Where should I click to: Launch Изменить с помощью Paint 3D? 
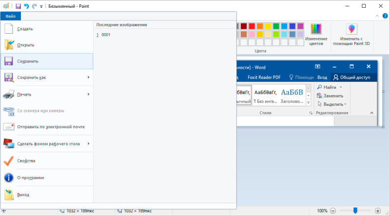click(x=351, y=34)
